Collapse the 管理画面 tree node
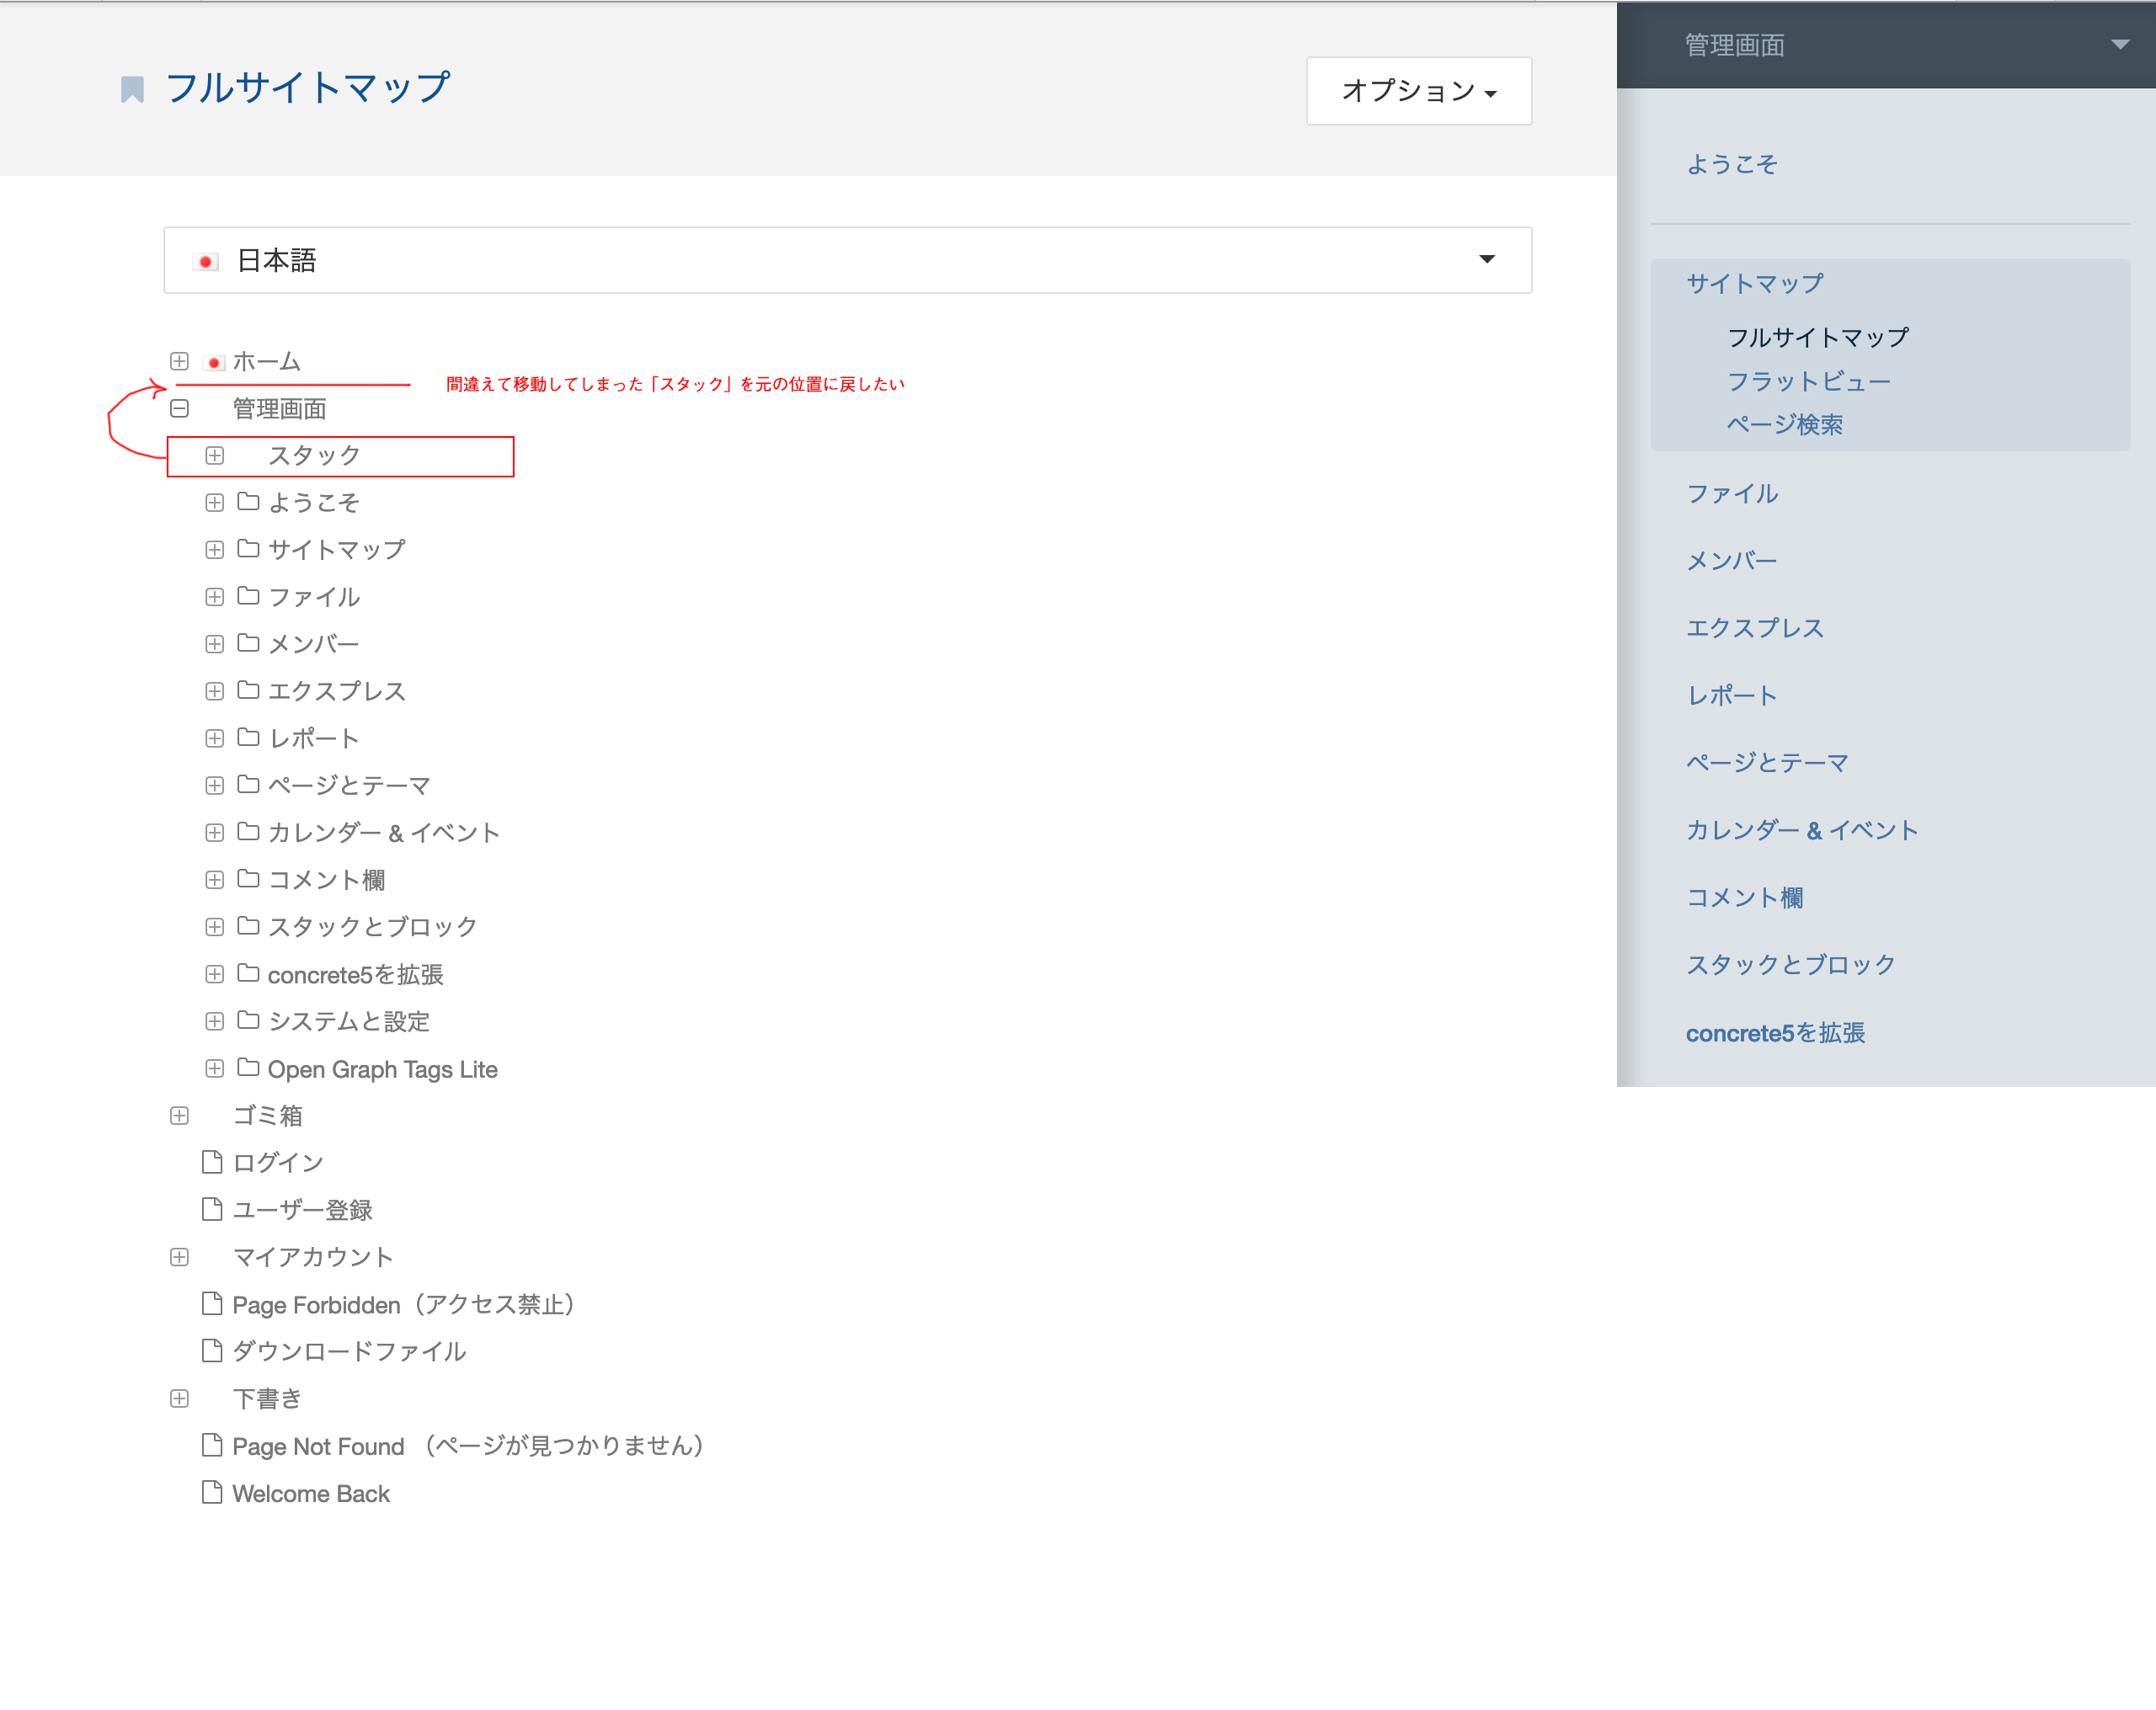This screenshot has width=2156, height=1710. [180, 409]
